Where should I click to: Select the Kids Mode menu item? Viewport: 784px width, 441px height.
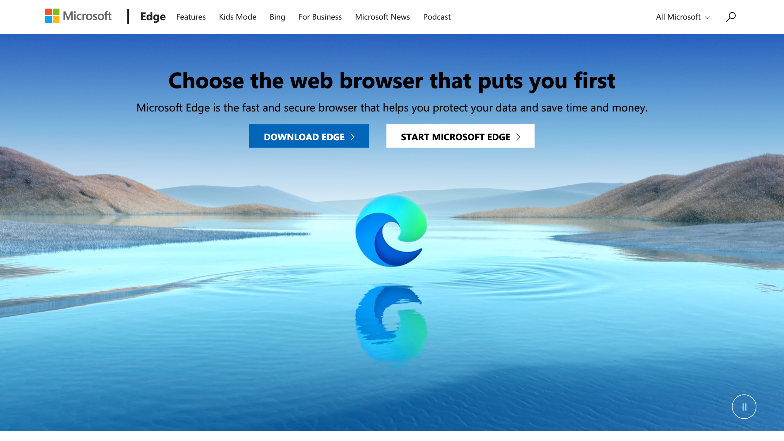coord(238,17)
